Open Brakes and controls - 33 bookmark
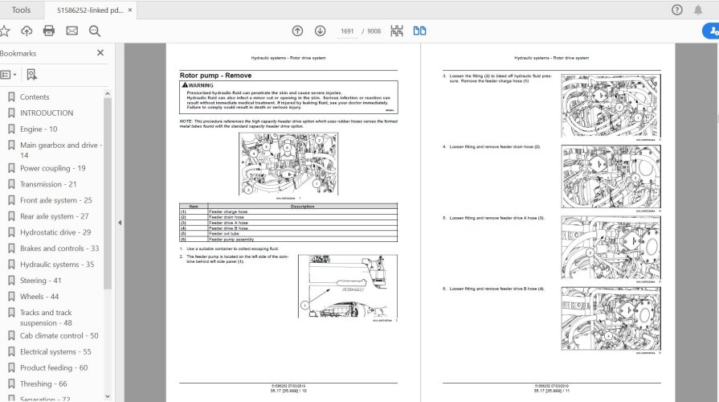 click(59, 248)
